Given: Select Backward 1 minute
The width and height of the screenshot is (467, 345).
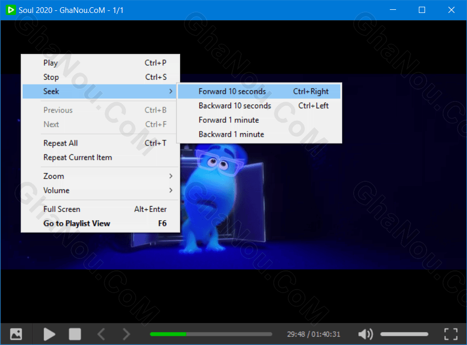Looking at the screenshot, I should pos(259,134).
